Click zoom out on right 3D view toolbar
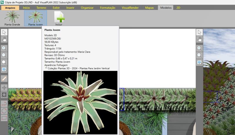 coord(199,55)
